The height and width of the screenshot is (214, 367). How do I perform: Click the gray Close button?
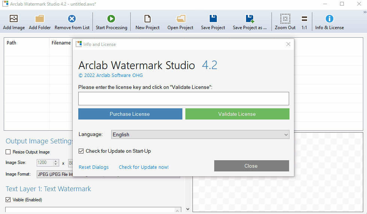(252, 166)
